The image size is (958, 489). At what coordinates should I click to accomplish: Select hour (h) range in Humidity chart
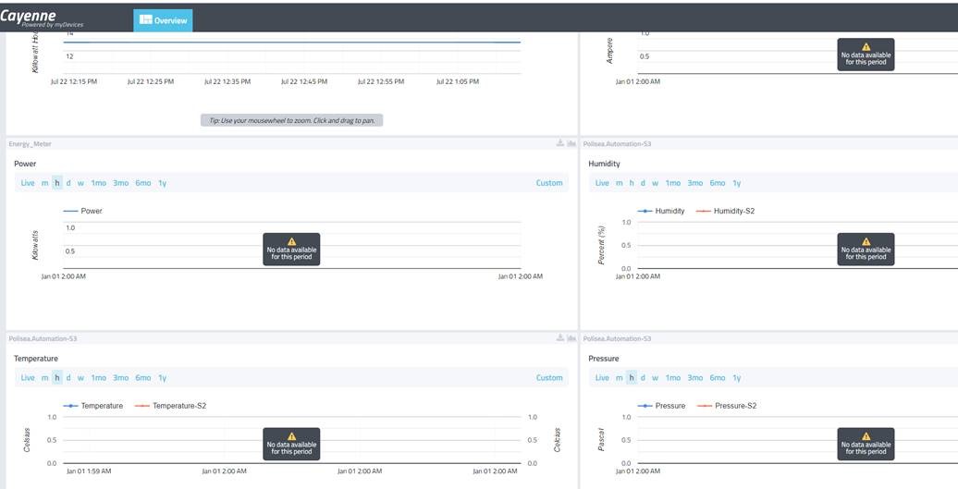[632, 182]
